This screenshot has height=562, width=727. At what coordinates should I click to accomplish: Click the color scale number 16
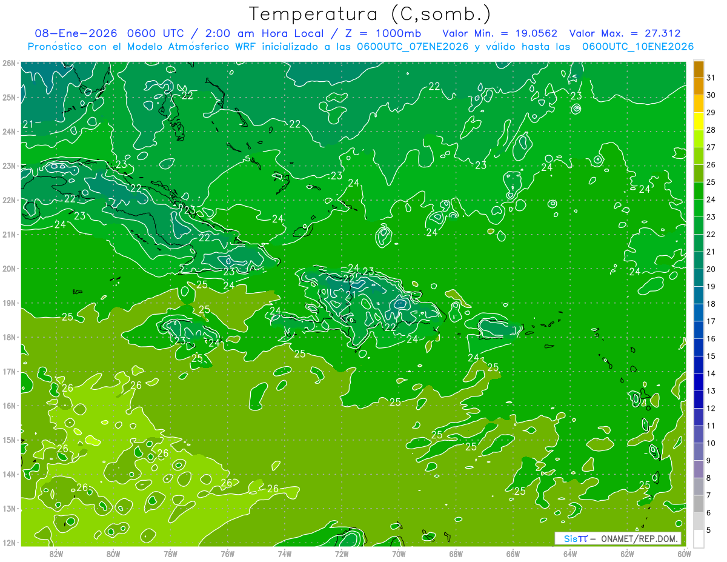pos(711,339)
